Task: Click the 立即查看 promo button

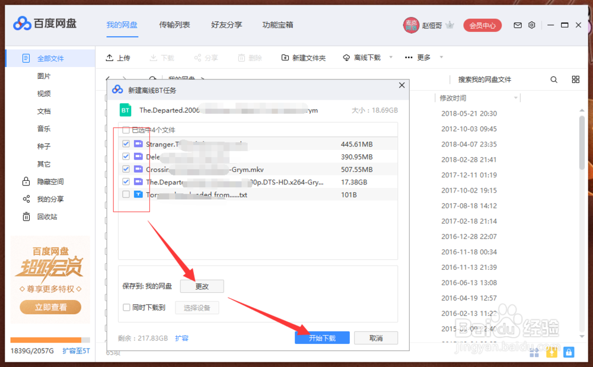Action: (x=50, y=307)
